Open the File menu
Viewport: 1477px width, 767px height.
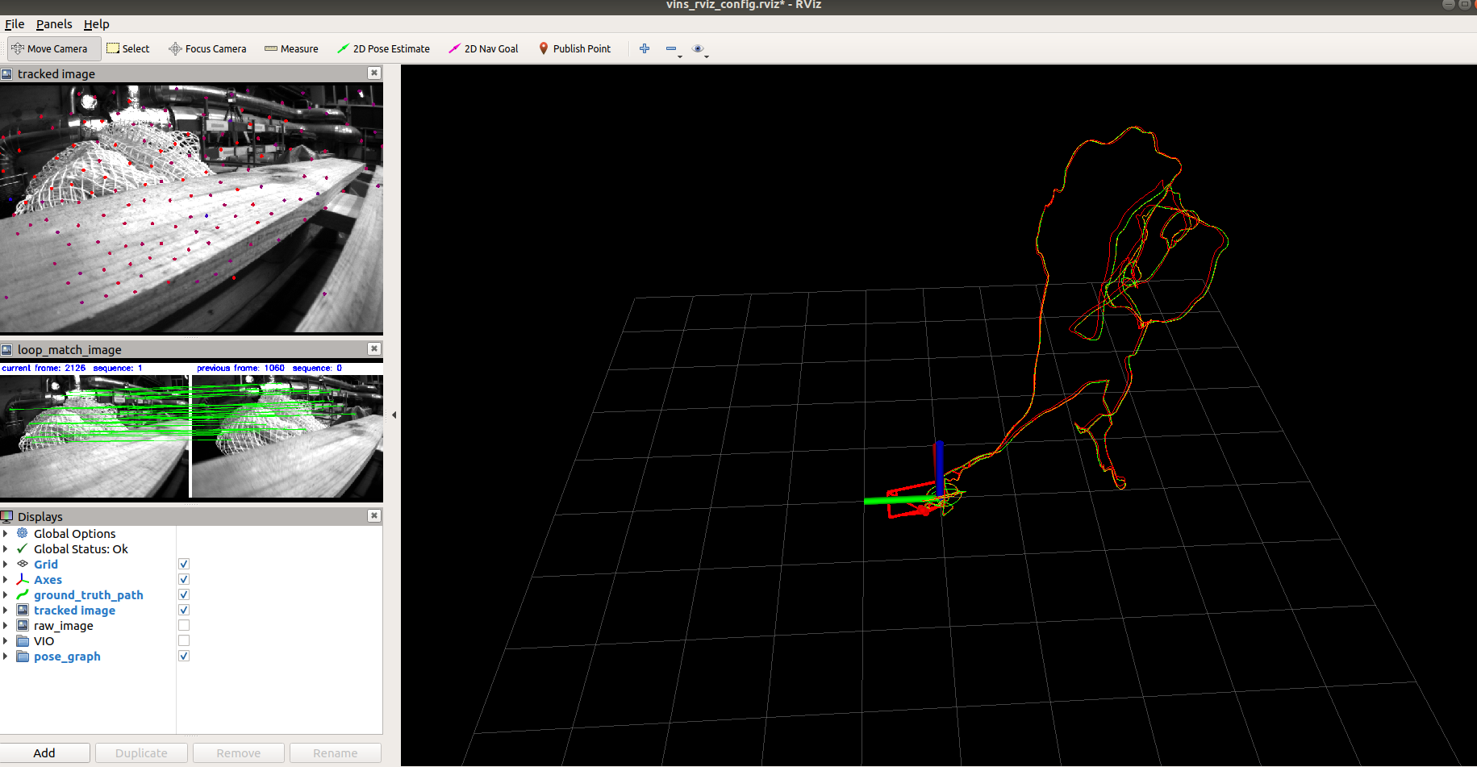coord(15,24)
